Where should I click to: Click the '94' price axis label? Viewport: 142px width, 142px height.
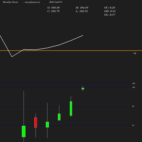coord(133,126)
